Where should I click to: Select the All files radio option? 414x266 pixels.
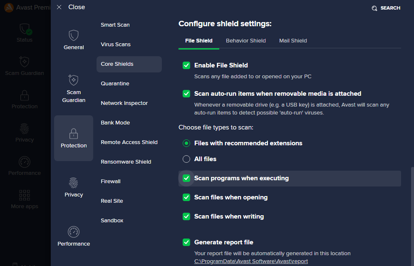pos(186,159)
